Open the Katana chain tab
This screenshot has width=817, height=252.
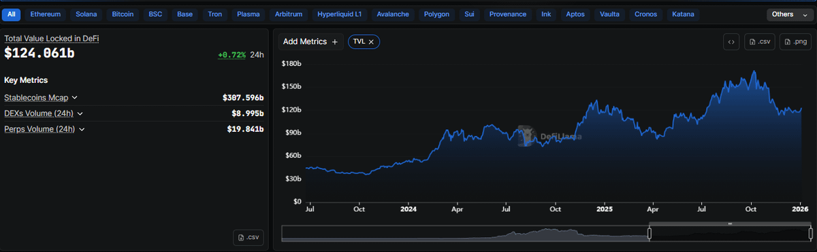pyautogui.click(x=683, y=14)
